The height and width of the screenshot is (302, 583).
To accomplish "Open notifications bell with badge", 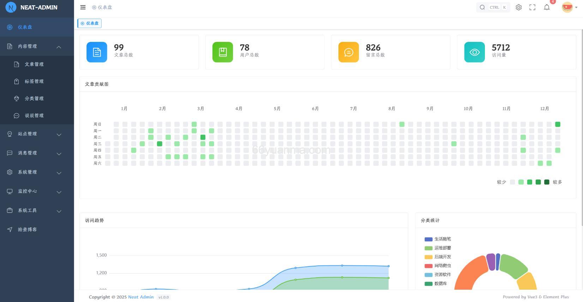I will point(547,7).
